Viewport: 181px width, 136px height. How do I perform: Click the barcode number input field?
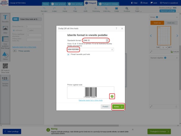pyautogui.click(x=88, y=50)
